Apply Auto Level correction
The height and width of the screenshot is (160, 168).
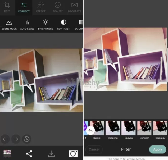27,25
